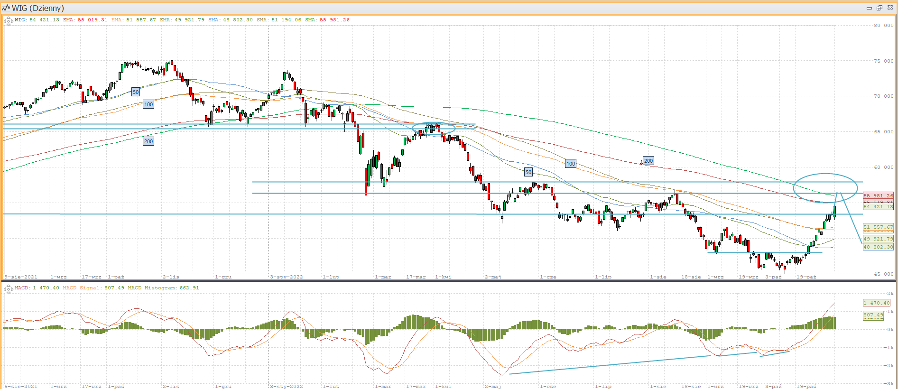Click the 50 average label near June 2022
Viewport: 898px width, 389px height.
click(x=528, y=172)
